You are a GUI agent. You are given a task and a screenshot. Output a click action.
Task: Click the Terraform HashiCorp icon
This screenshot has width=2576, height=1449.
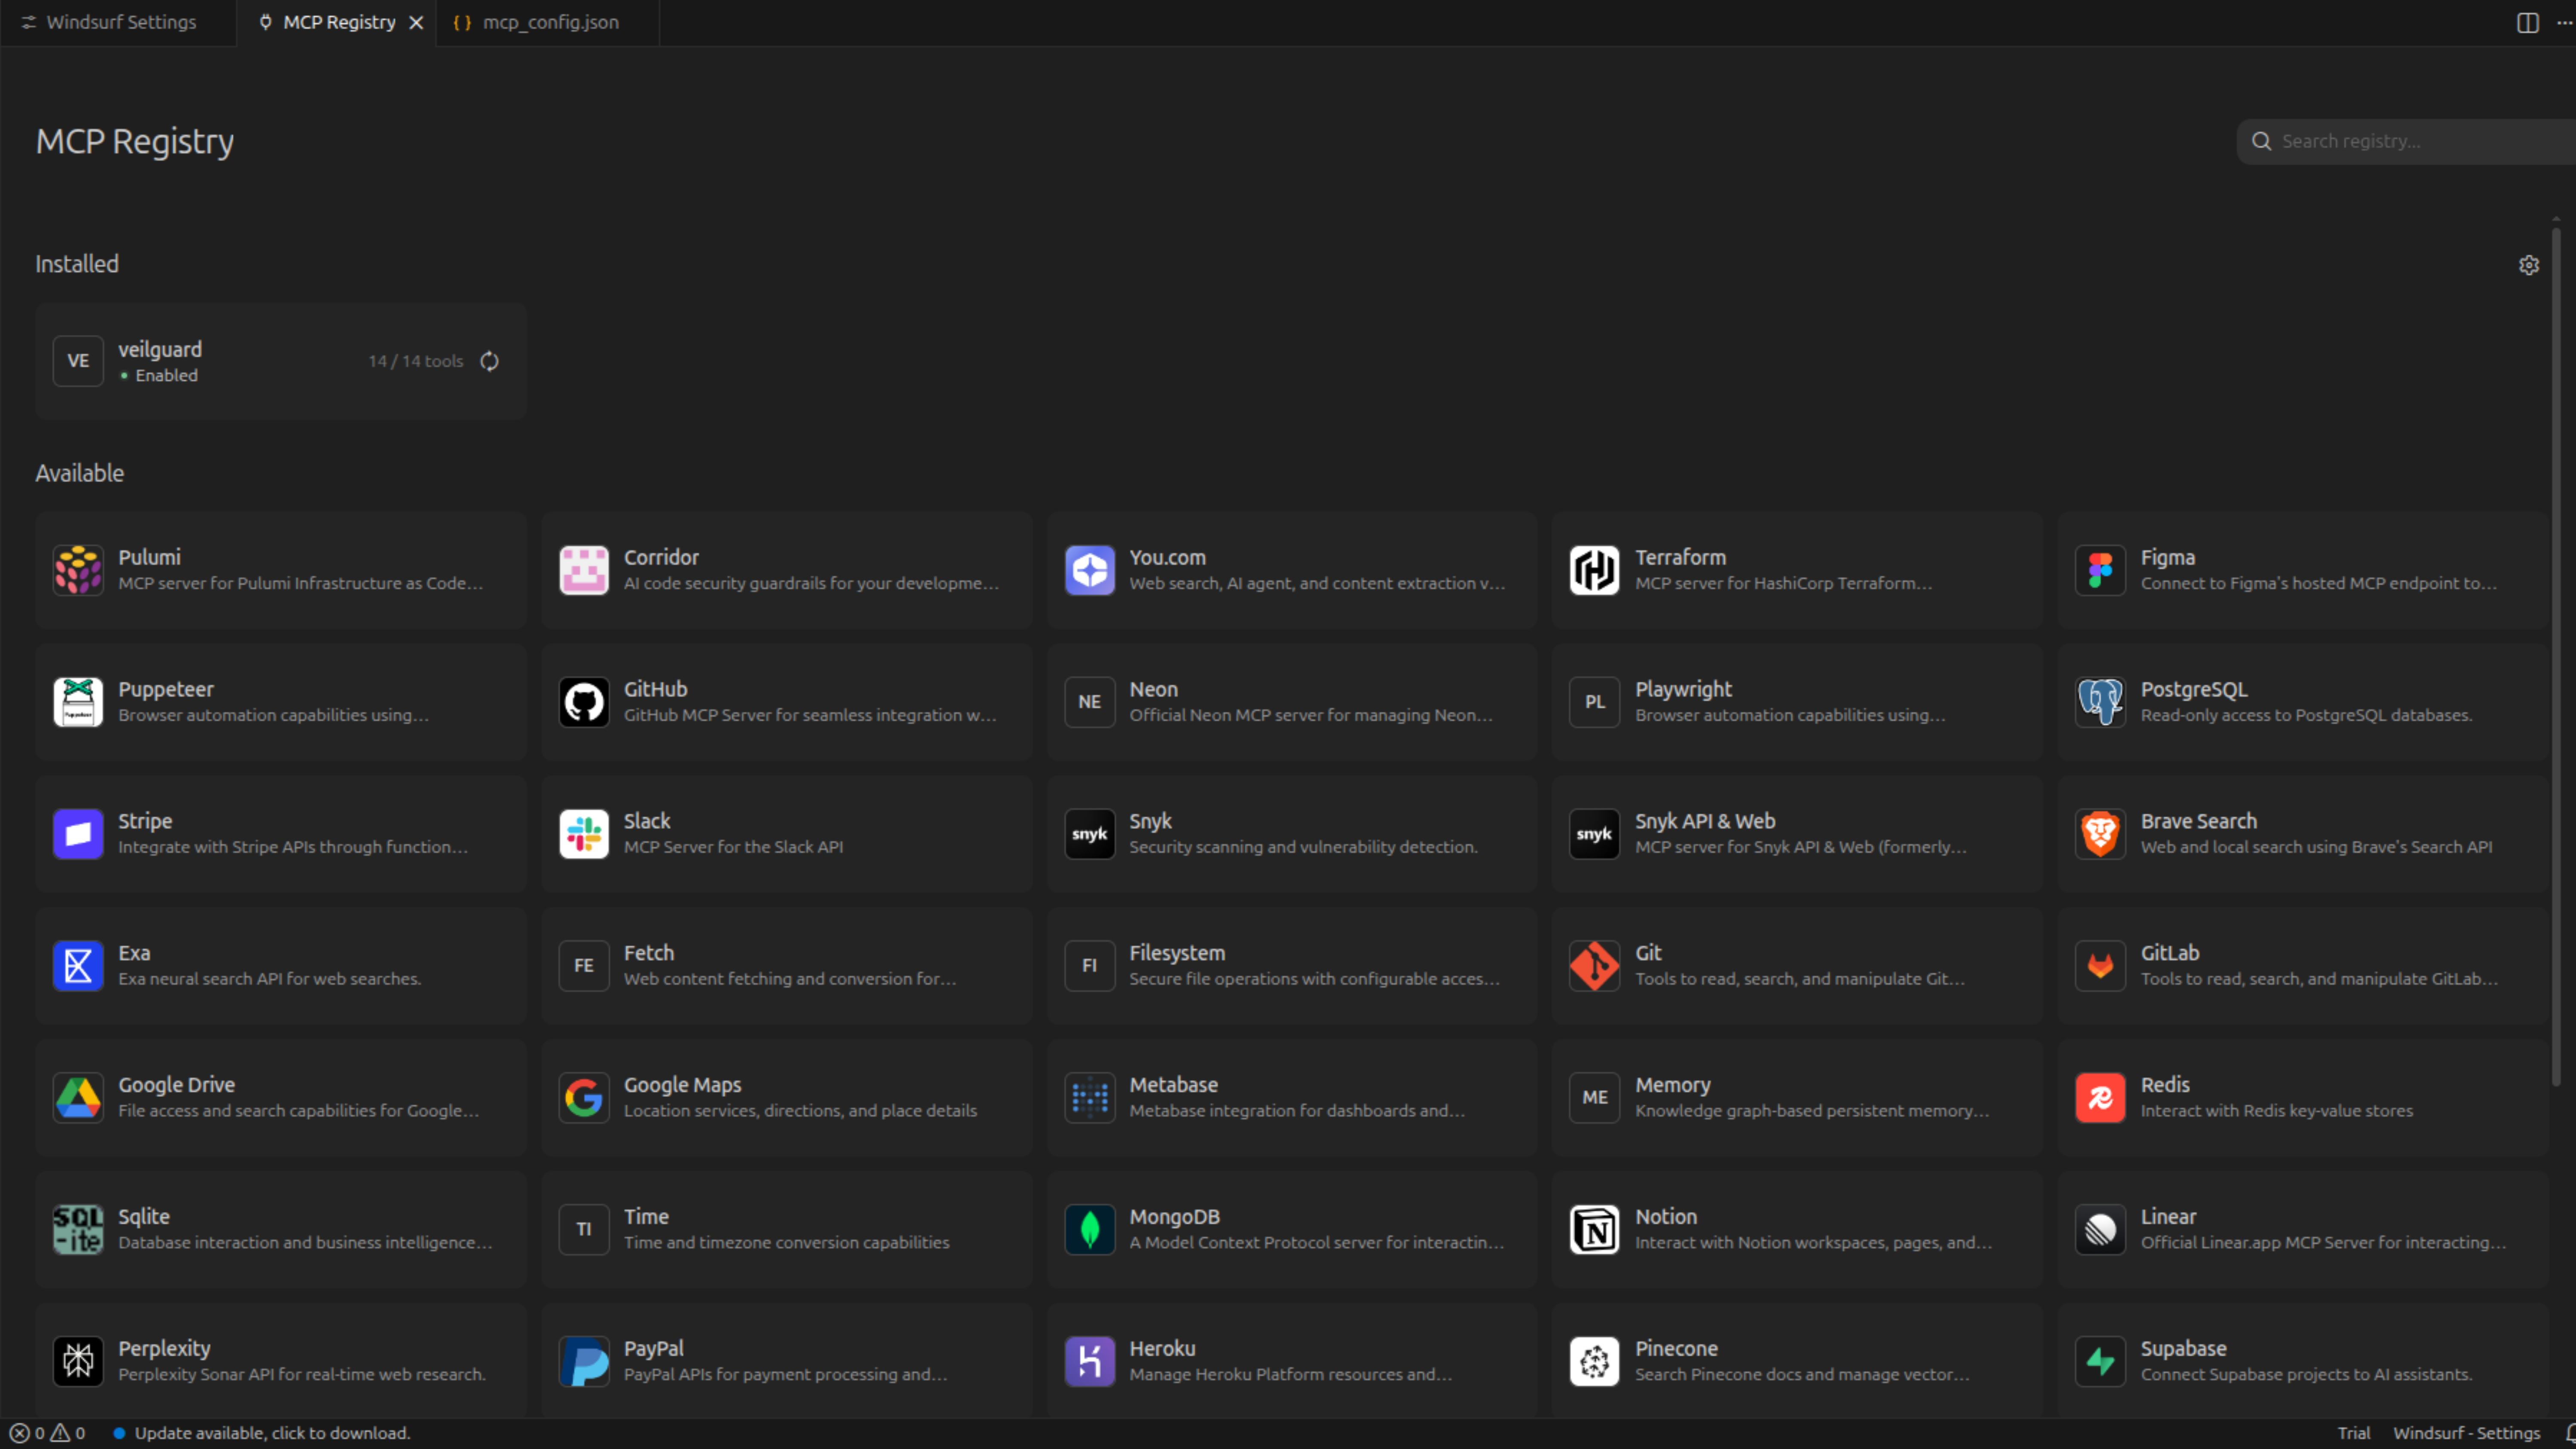[1594, 570]
